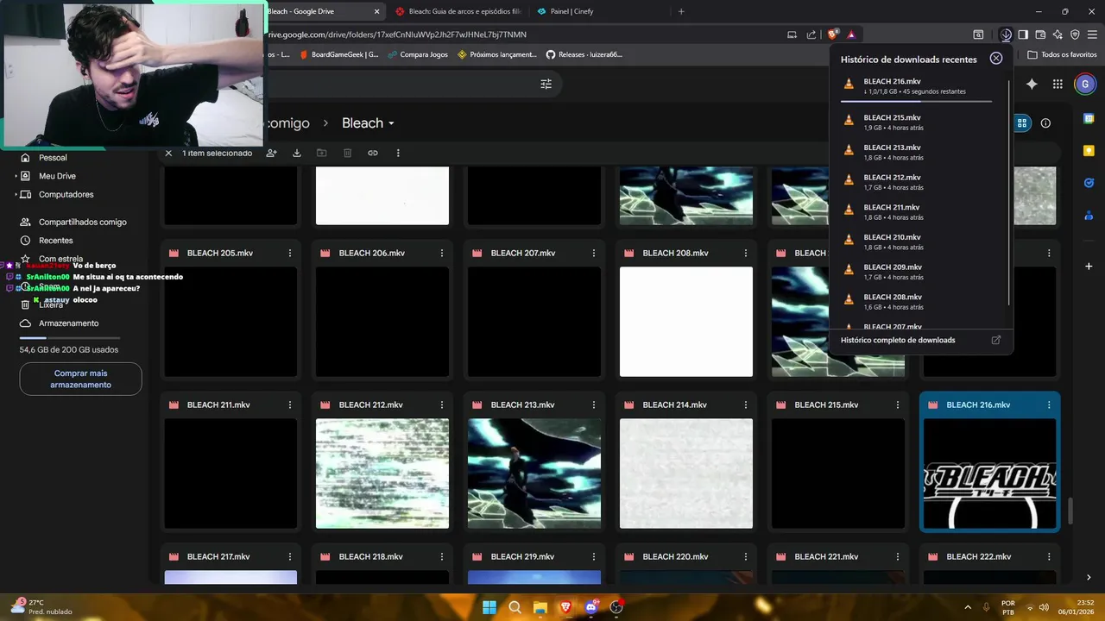1105x621 pixels.
Task: Click storage usage bar under Armazenamento
Action: [70, 338]
